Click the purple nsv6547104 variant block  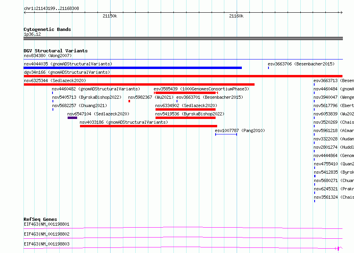point(72,118)
